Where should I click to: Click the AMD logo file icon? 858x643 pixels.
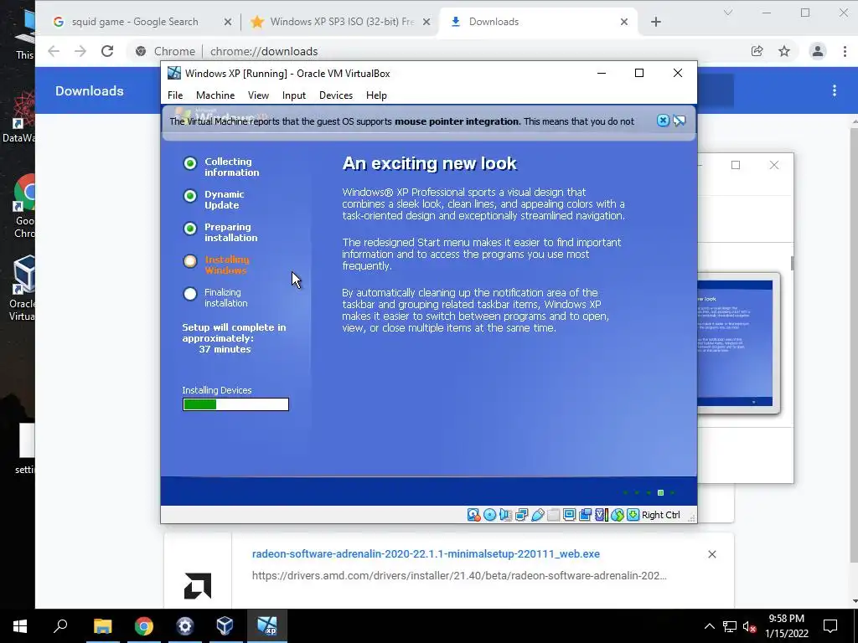(x=198, y=585)
